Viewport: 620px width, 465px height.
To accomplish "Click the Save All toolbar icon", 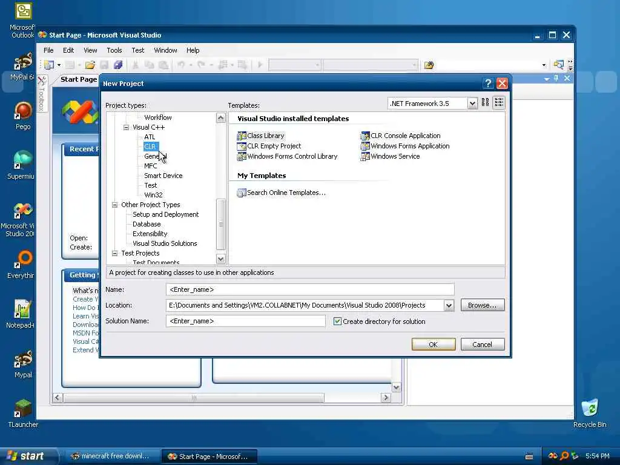I will pyautogui.click(x=118, y=65).
